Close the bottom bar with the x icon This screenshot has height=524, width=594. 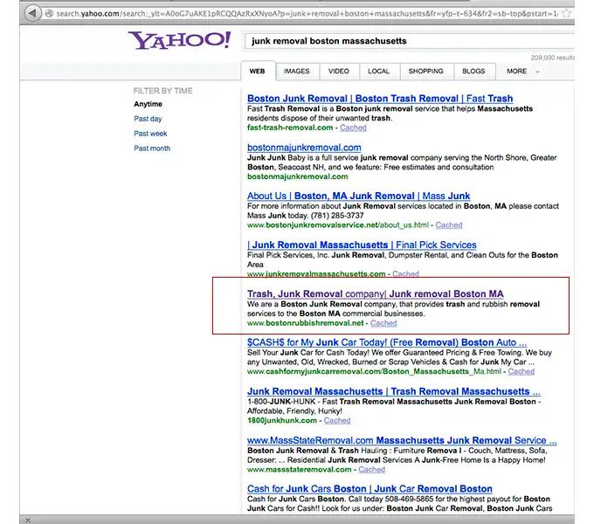[28, 520]
